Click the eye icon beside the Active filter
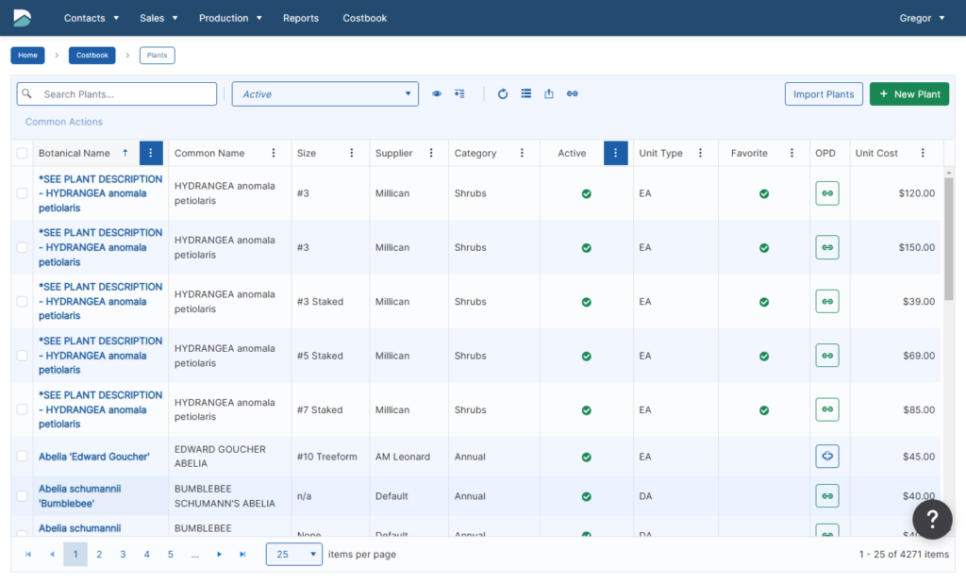Viewport: 966px width, 583px height. point(436,93)
